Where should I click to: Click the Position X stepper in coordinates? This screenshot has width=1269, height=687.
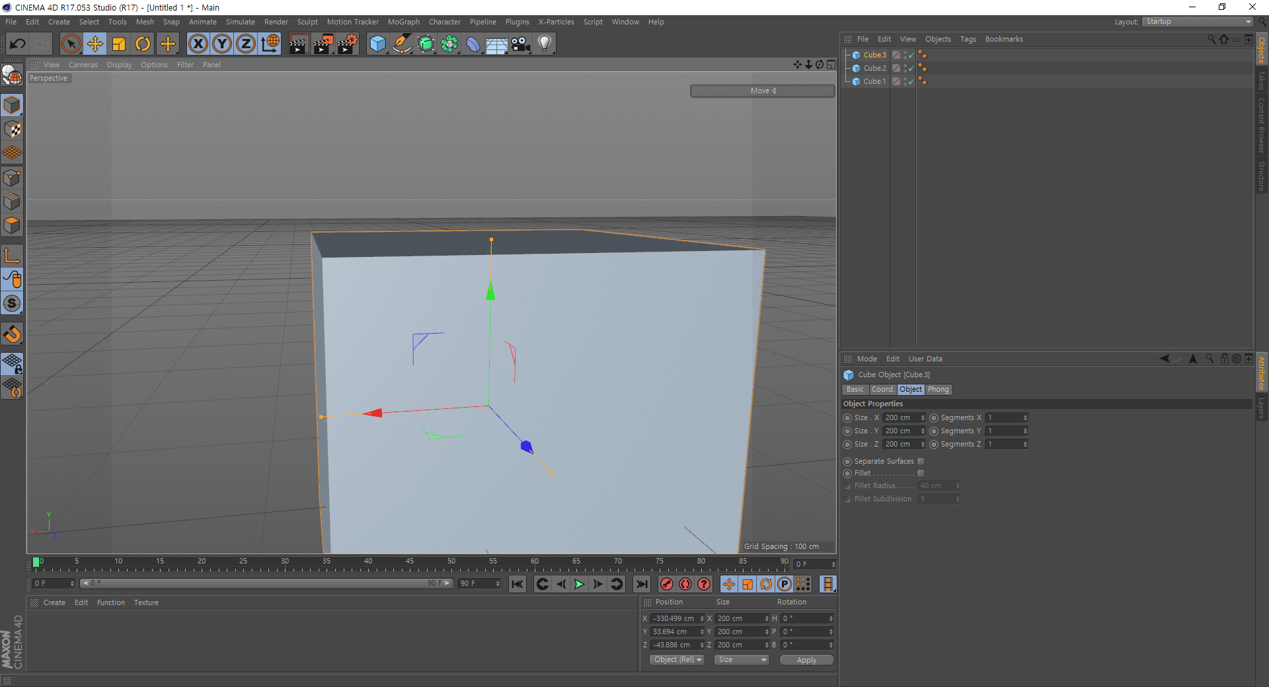click(702, 619)
